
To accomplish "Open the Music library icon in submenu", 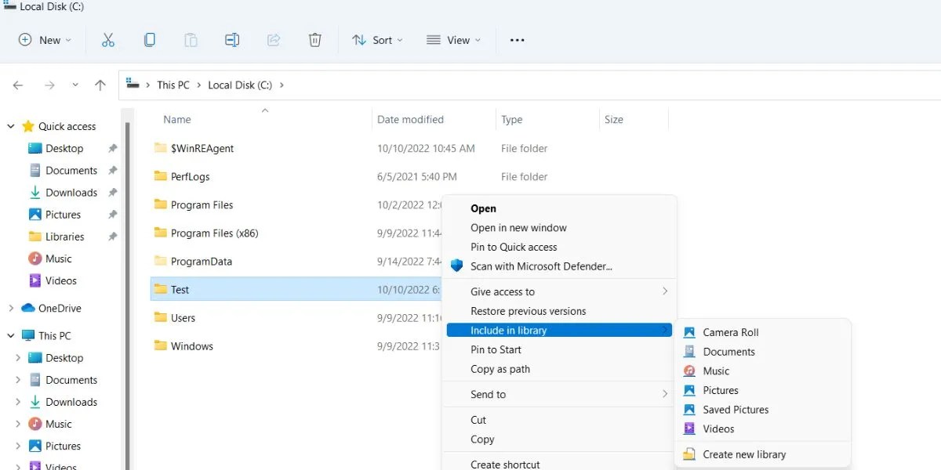I will (690, 371).
